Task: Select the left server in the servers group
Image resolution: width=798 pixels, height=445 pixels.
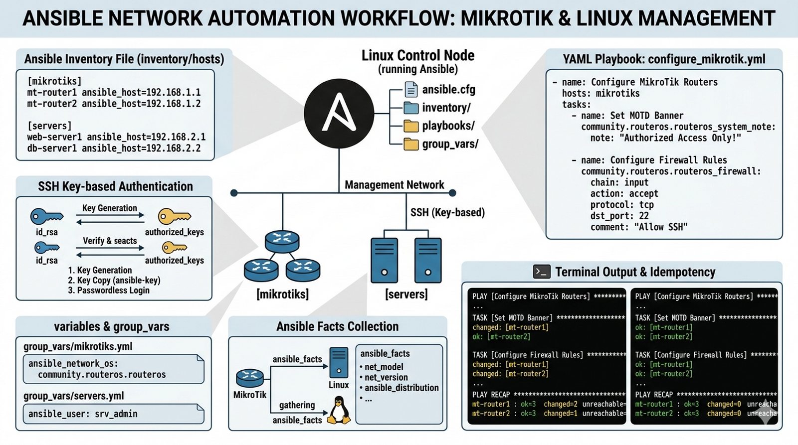Action: point(384,260)
